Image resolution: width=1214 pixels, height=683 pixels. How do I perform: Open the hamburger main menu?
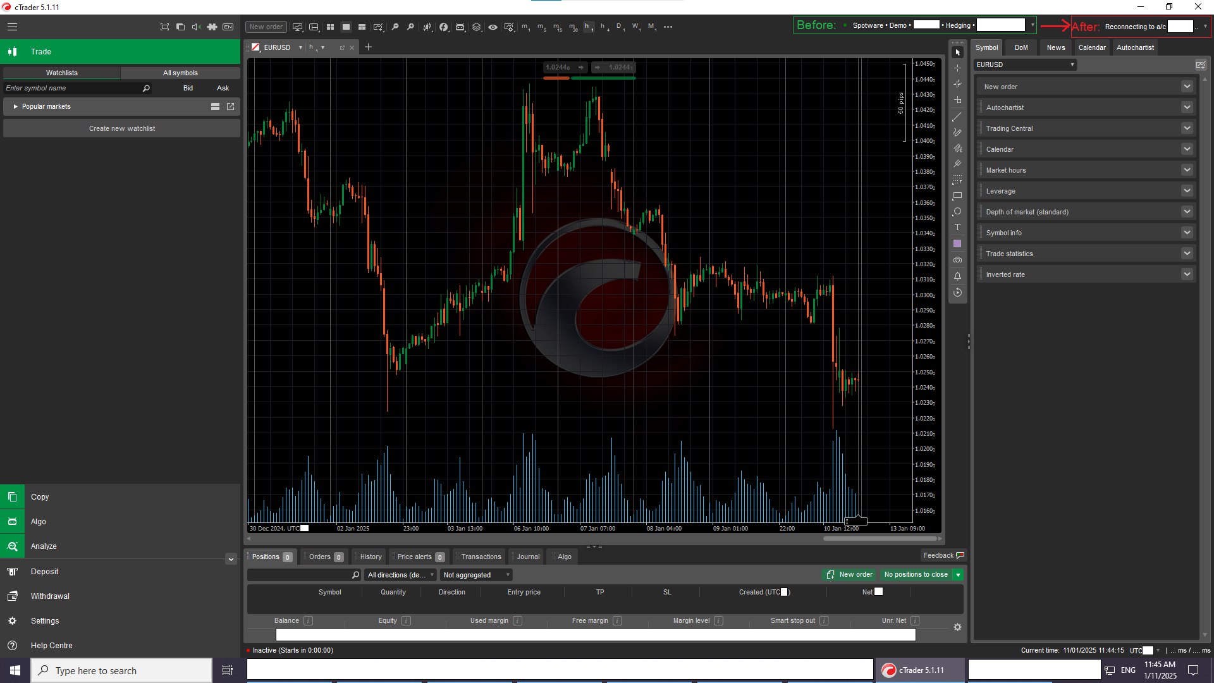click(13, 27)
